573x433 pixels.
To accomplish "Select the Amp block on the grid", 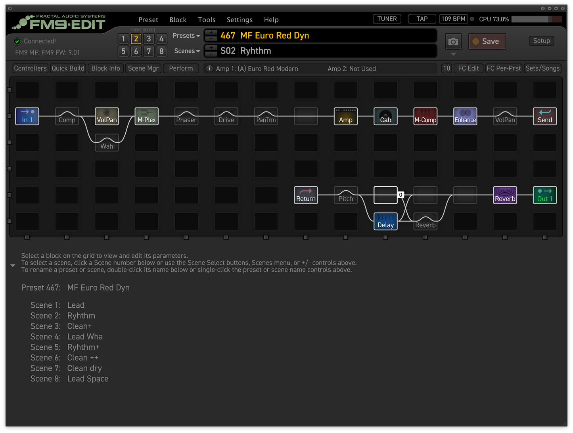I will point(345,116).
